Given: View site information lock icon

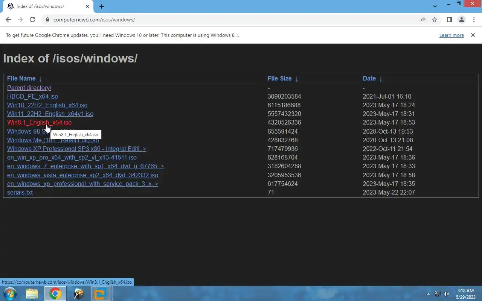Looking at the screenshot, I should point(47,20).
